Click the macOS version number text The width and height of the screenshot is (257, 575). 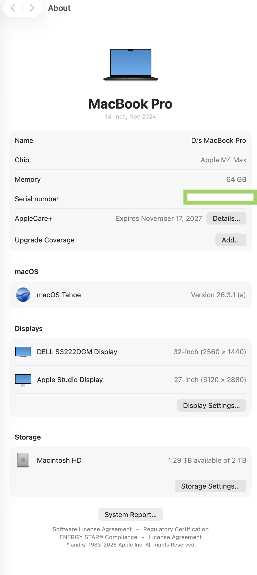(x=218, y=295)
